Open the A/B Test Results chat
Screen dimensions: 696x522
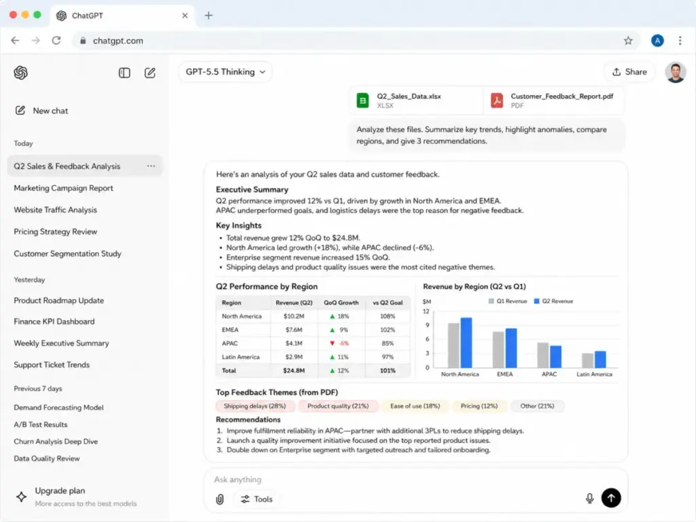click(40, 424)
